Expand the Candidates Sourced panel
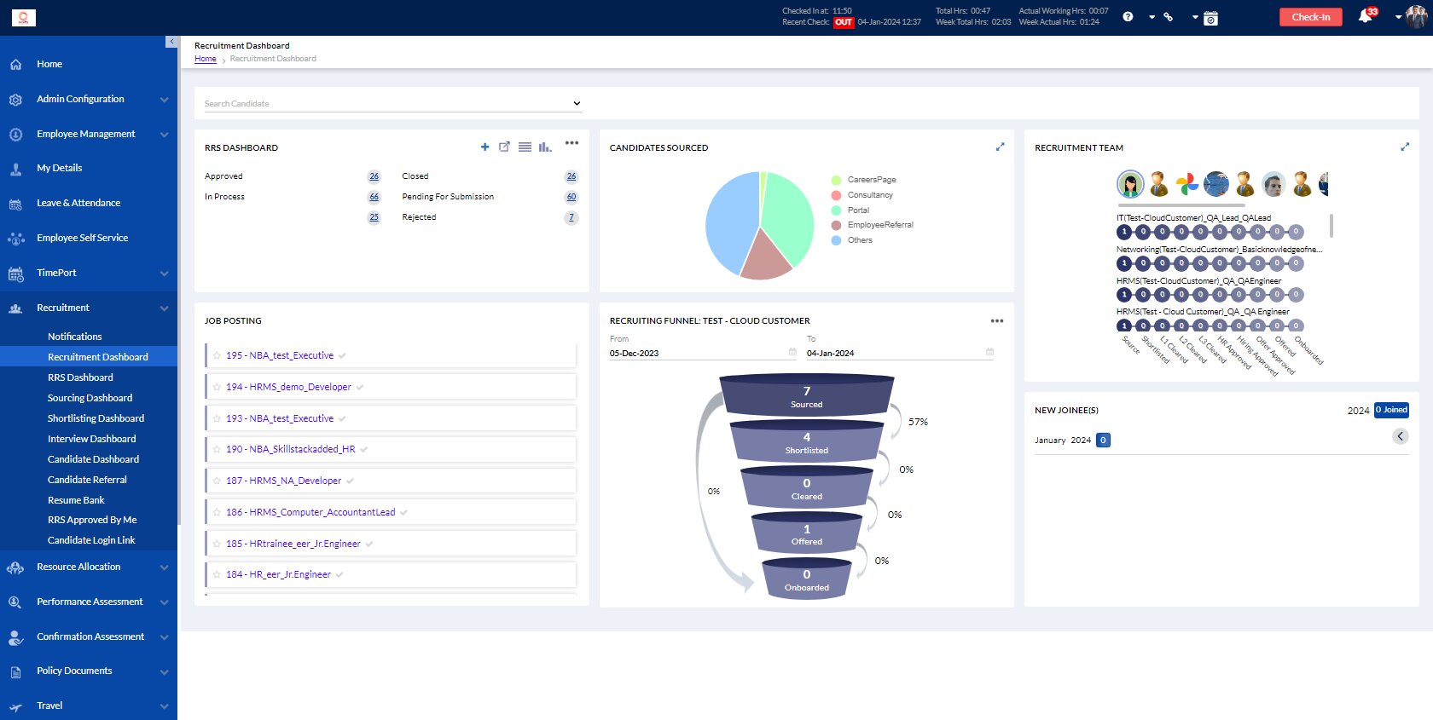 [1000, 147]
